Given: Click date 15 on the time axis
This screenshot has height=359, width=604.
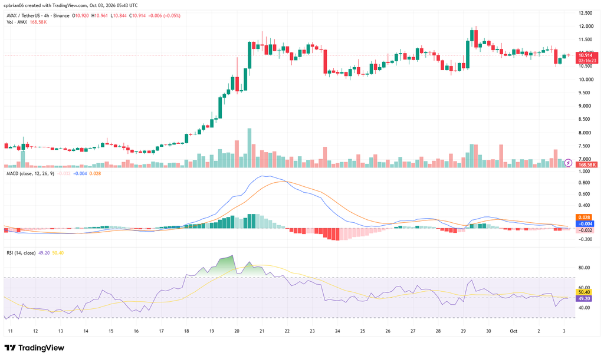Looking at the screenshot, I should (x=111, y=331).
